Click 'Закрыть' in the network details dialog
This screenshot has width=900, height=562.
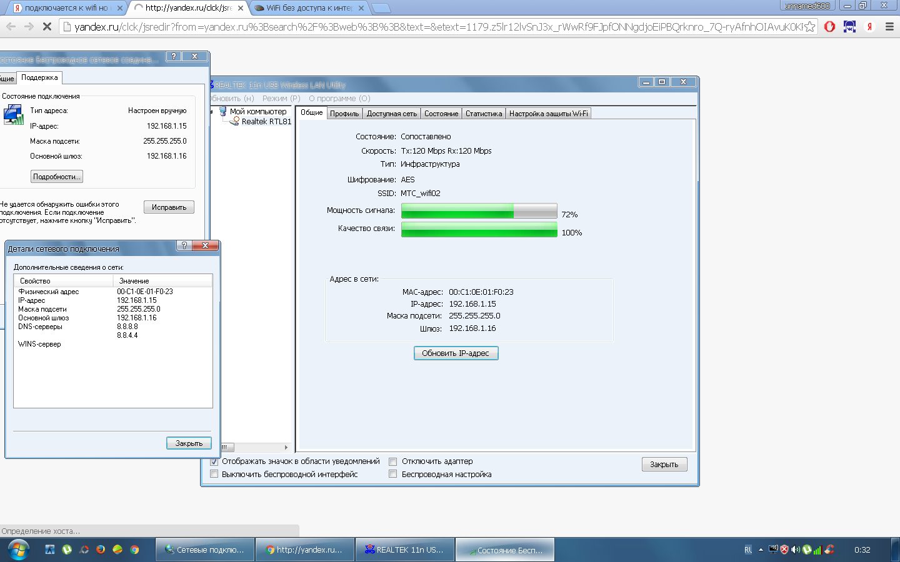189,443
